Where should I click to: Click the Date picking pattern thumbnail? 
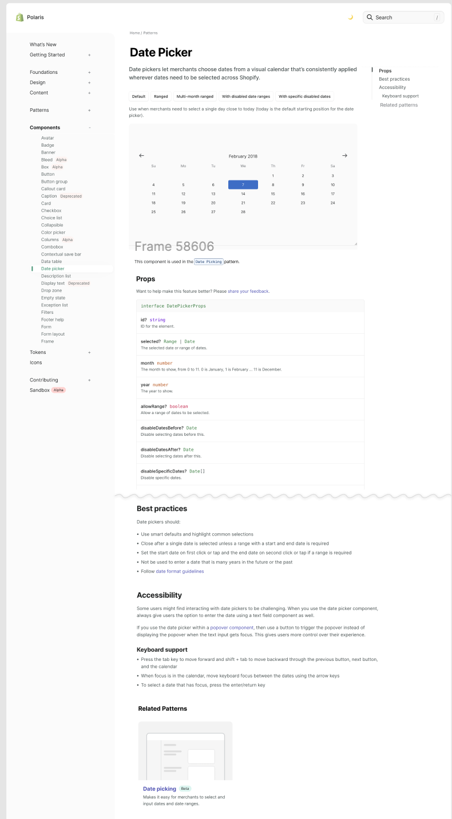(185, 751)
